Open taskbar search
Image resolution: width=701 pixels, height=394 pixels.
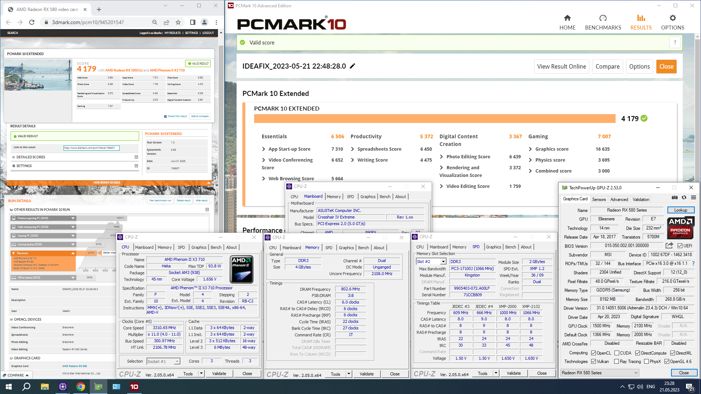(x=26, y=387)
